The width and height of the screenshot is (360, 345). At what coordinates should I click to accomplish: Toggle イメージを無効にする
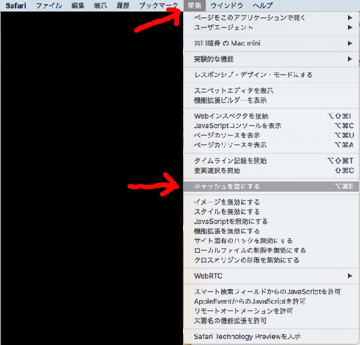click(271, 202)
